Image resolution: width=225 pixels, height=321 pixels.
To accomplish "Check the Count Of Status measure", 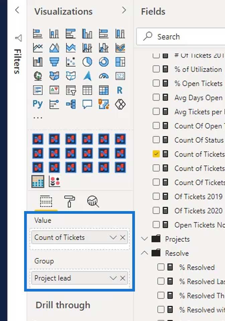I will [156, 140].
